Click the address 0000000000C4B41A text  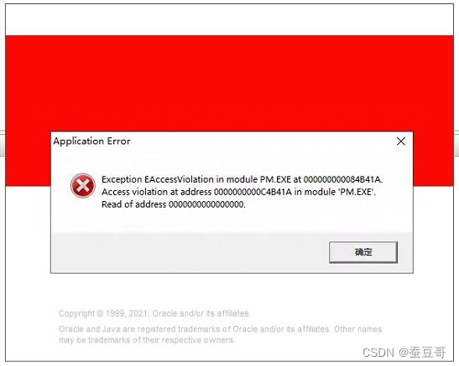click(253, 192)
